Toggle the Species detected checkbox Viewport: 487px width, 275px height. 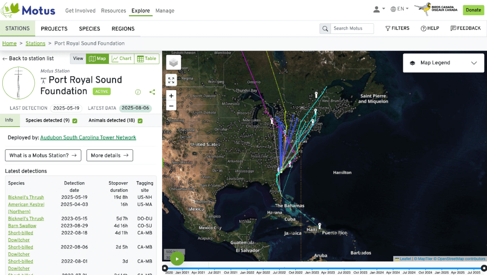point(75,121)
